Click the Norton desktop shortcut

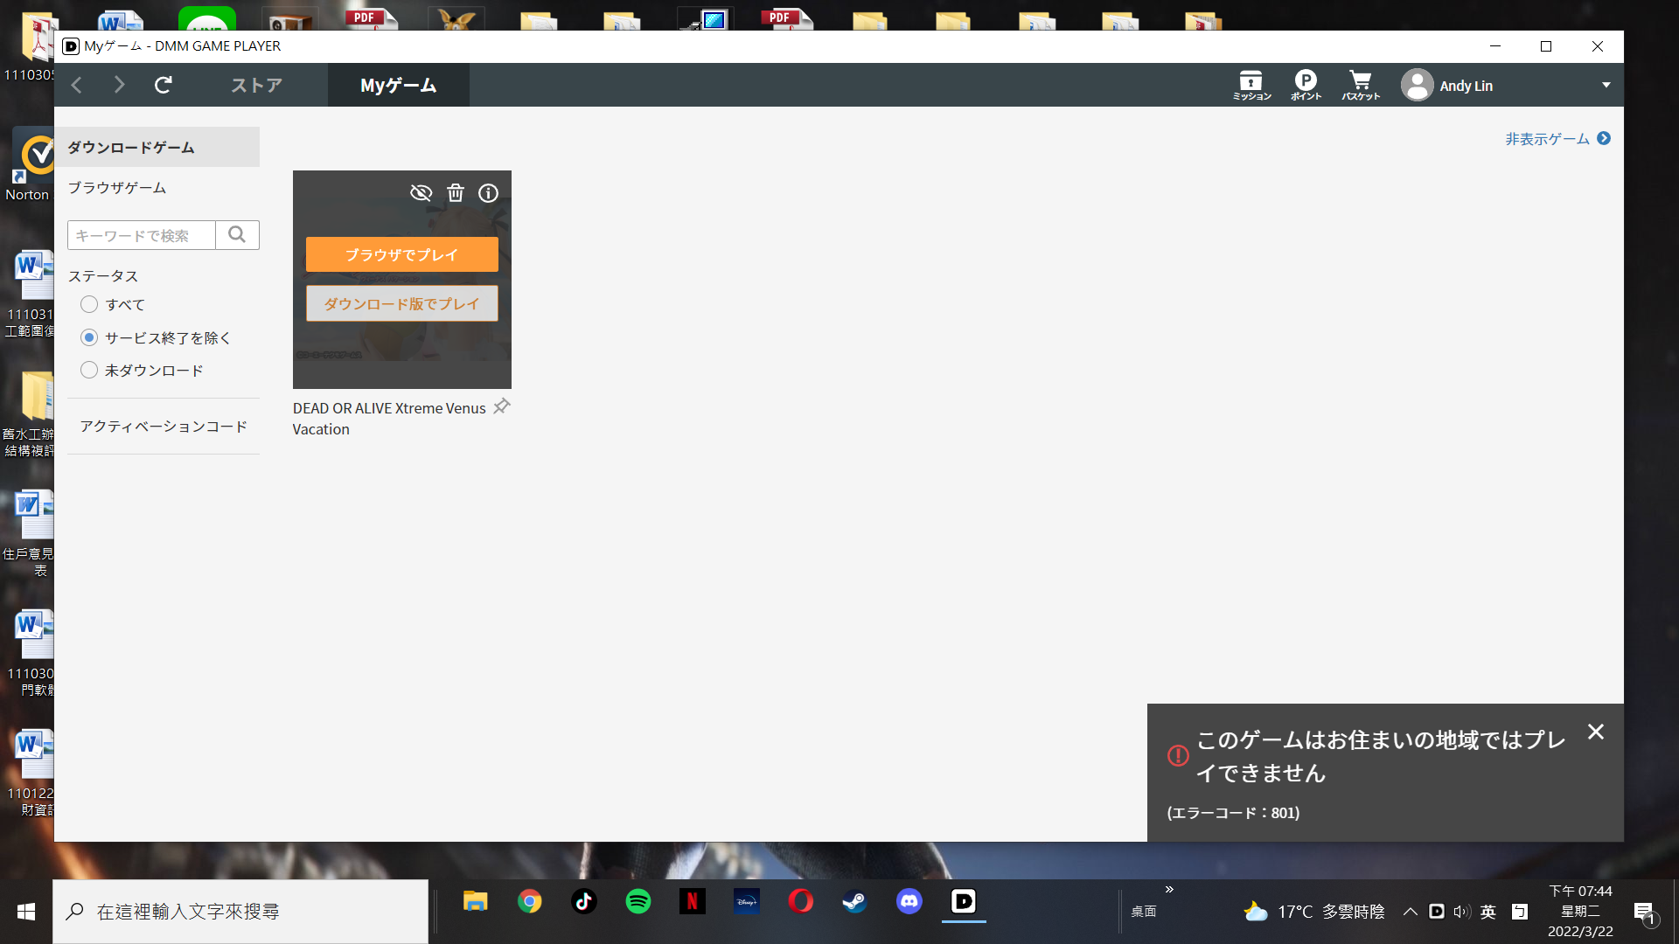pos(31,166)
